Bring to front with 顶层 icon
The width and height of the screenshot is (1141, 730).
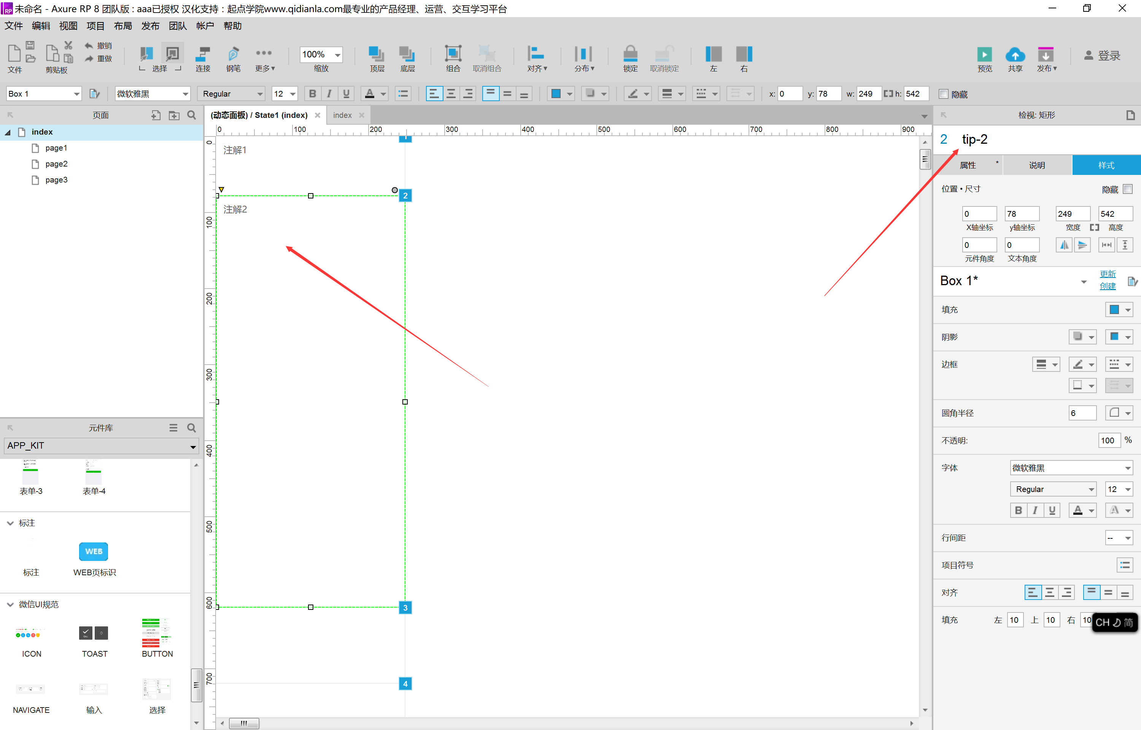coord(377,54)
